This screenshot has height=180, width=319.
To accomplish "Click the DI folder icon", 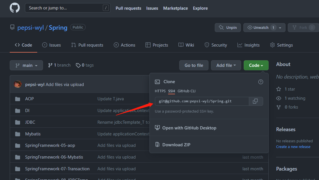I will point(18,111).
